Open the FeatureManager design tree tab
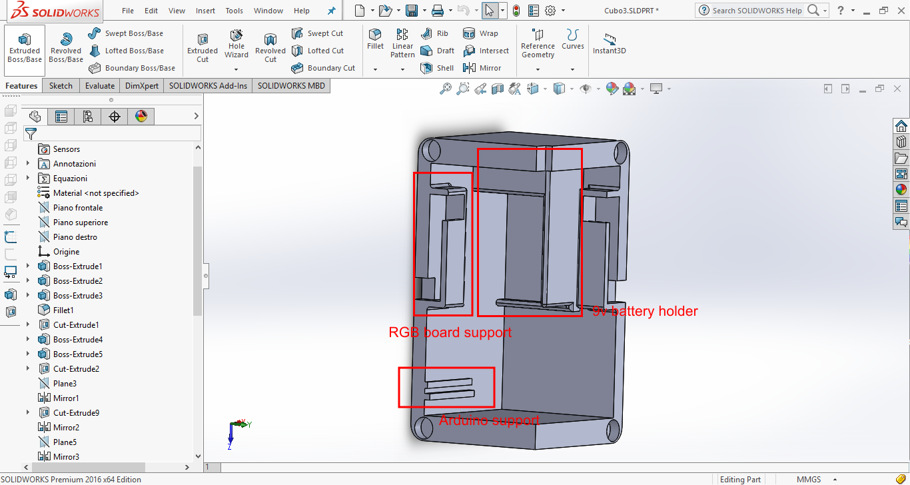The width and height of the screenshot is (910, 485). point(35,117)
